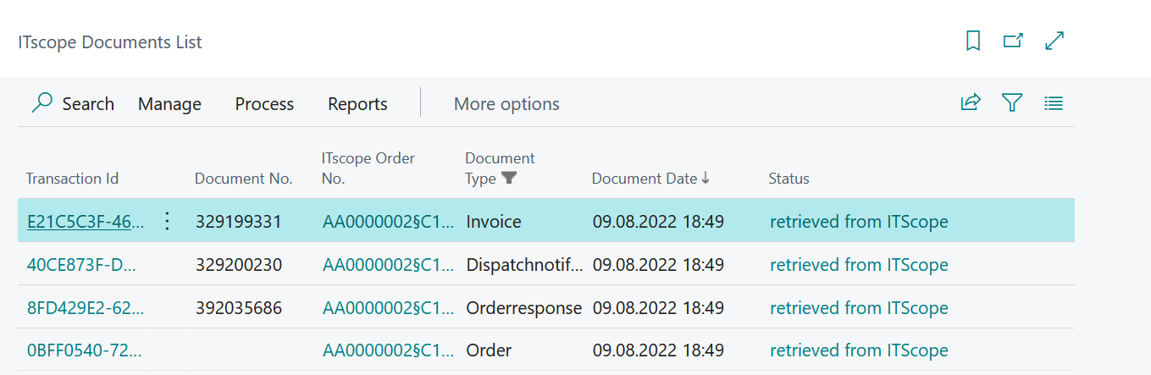This screenshot has width=1151, height=375.
Task: Open the list view layout icon
Action: point(1054,103)
